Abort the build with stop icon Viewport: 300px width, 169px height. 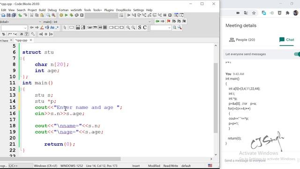click(x=82, y=15)
